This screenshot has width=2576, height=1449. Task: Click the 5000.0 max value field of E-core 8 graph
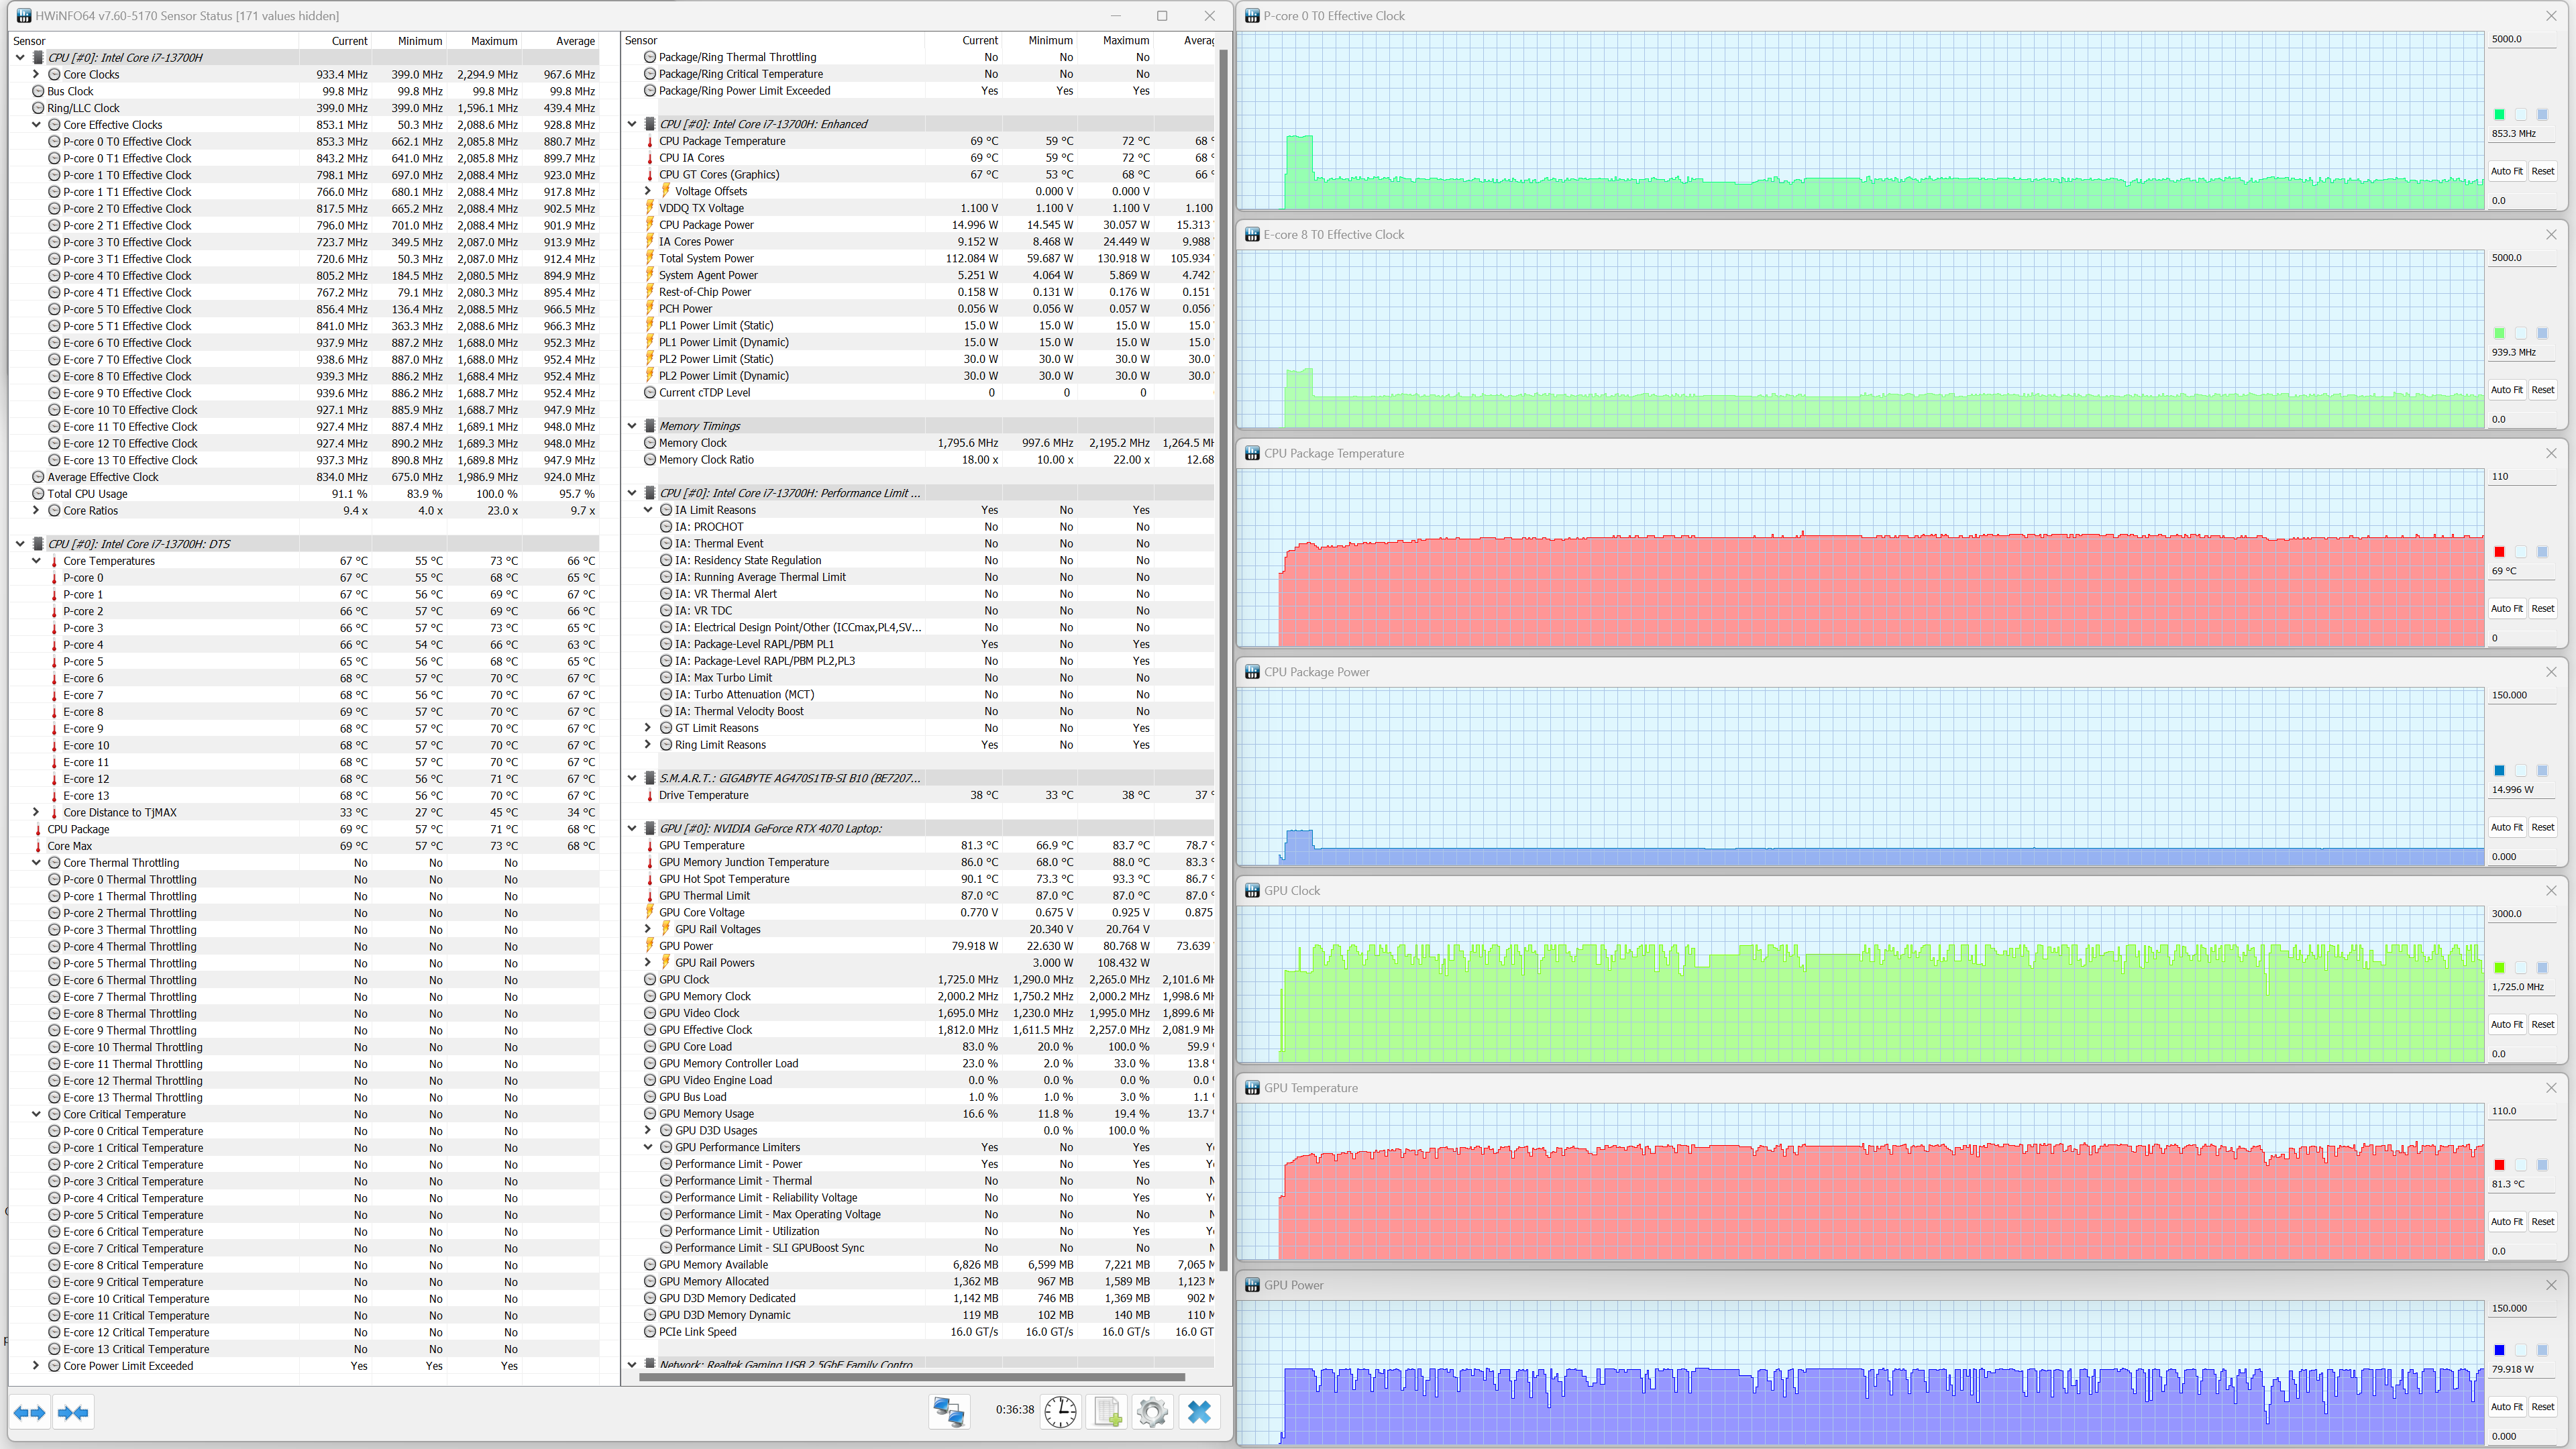pyautogui.click(x=2520, y=258)
